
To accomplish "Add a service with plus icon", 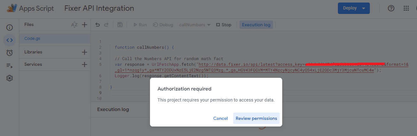I will pyautogui.click(x=84, y=65).
